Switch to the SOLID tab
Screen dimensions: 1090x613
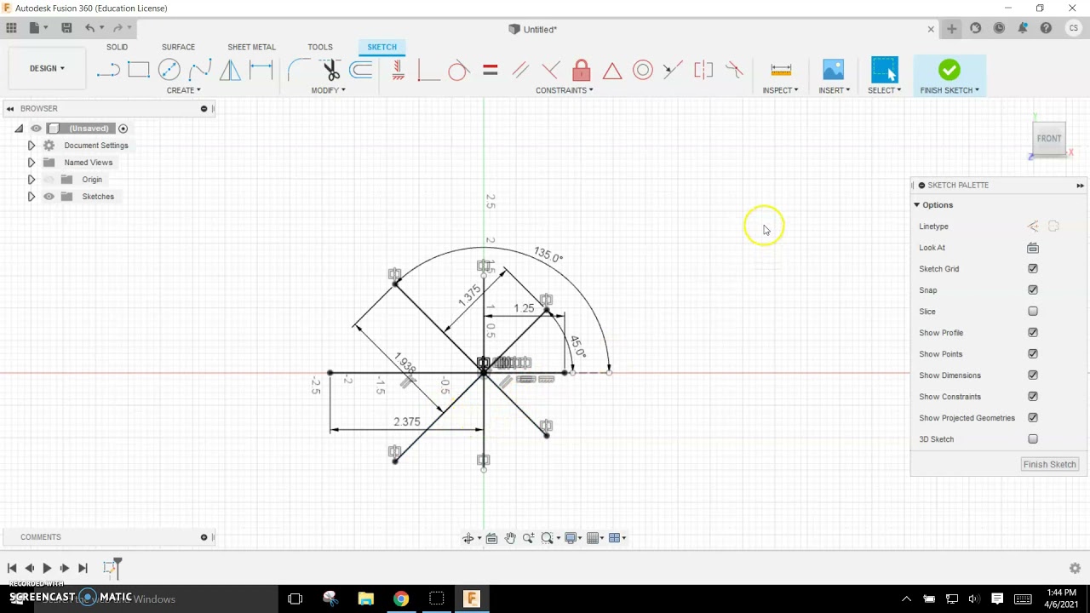117,47
